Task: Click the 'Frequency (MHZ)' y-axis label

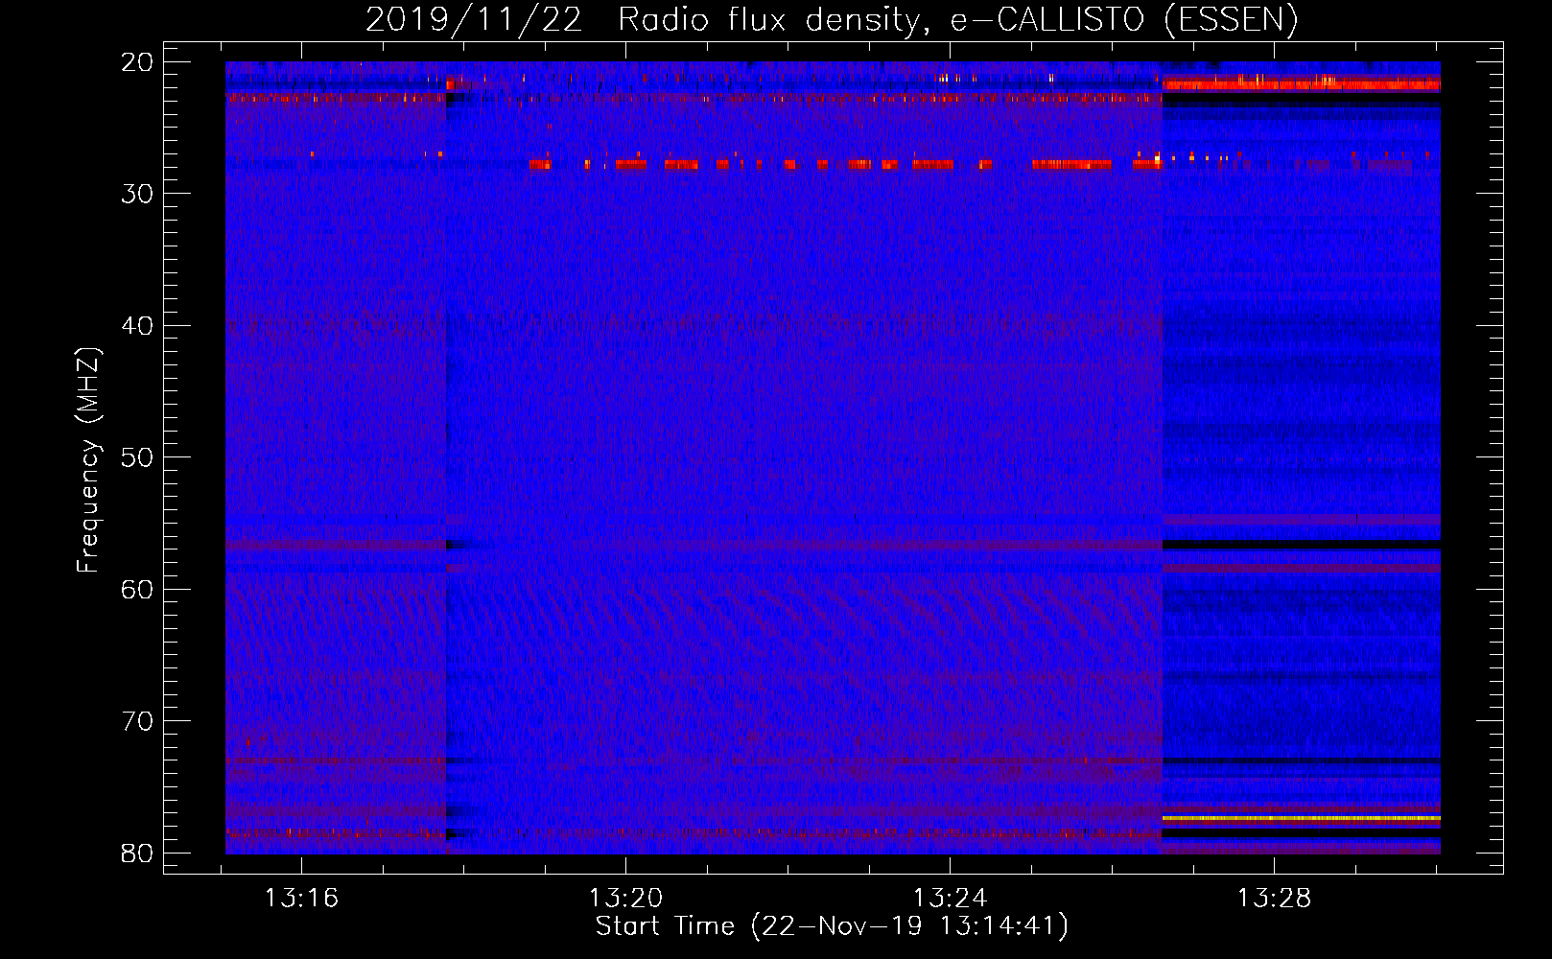Action: [x=88, y=460]
